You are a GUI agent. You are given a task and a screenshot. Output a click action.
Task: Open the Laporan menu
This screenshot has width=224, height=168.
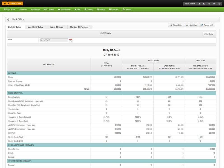coord(126,9)
